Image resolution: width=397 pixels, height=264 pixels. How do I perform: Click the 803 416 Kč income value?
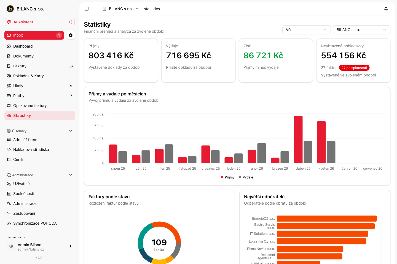pos(111,56)
